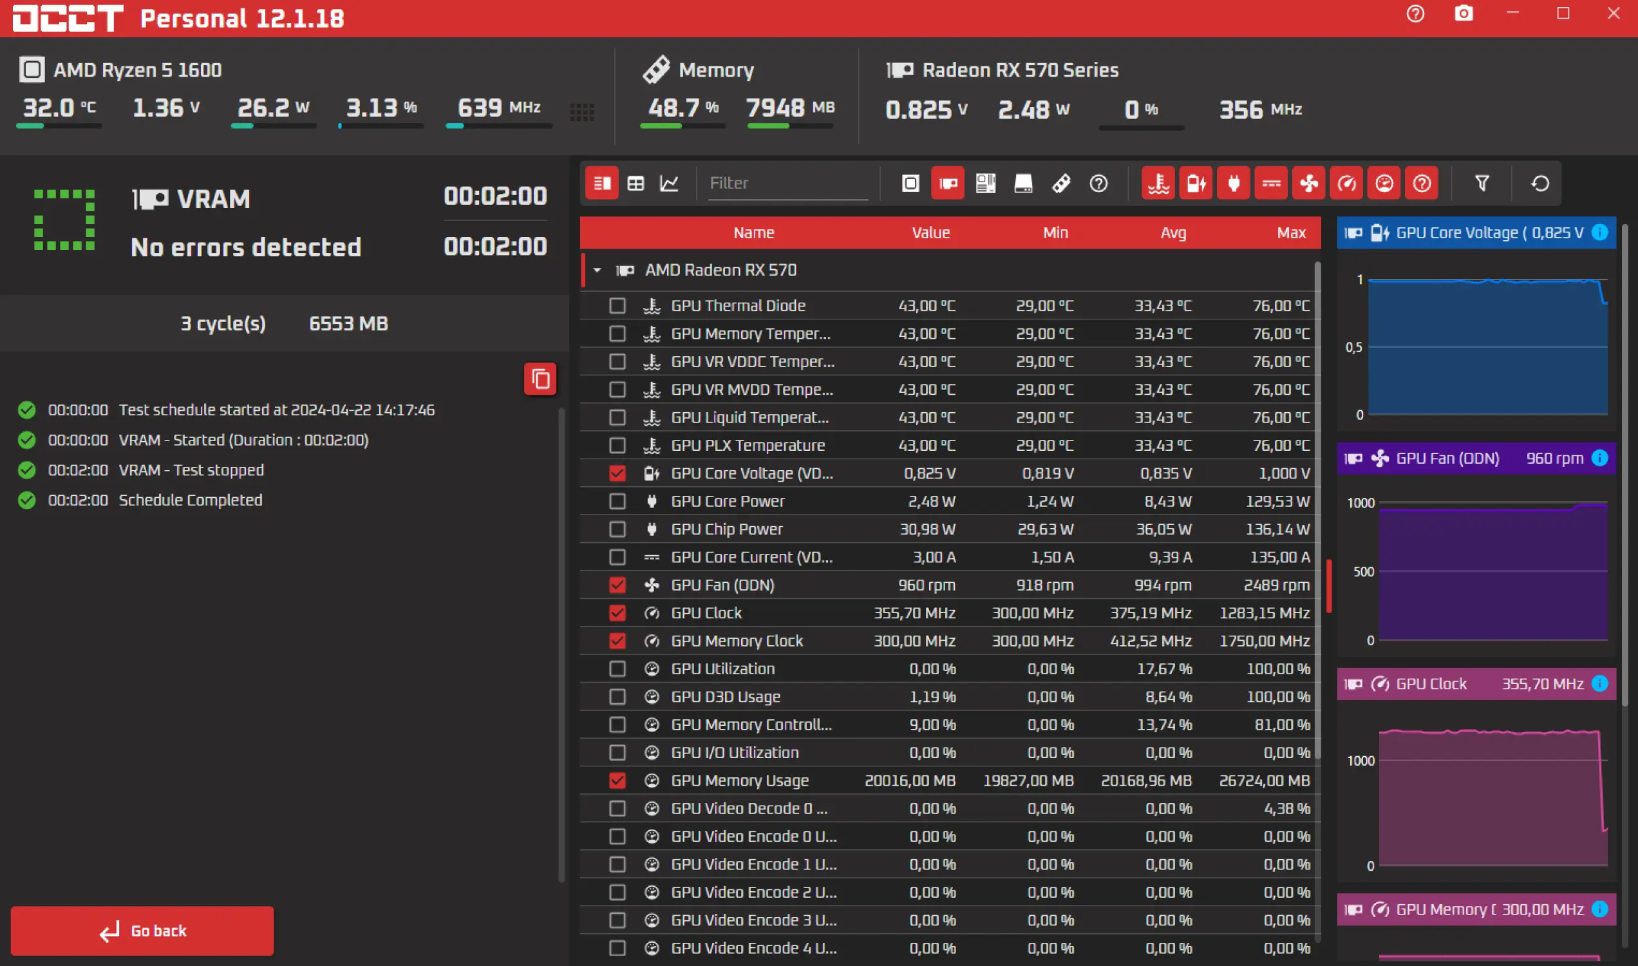
Task: Uncheck the GPU Fan (ODN) checkbox
Action: click(617, 585)
